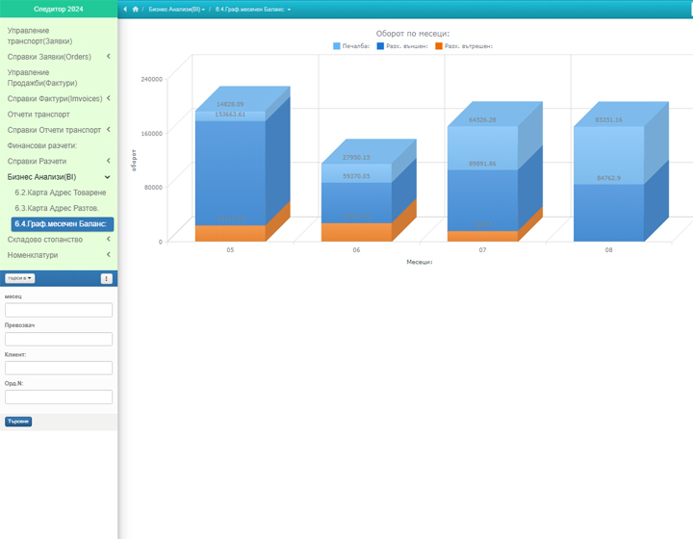
Task: Open the 'търси в' dropdown
Action: coord(20,278)
